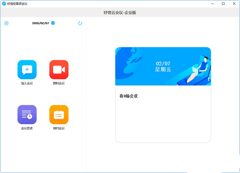
Task: Click the blue 加入会议 chat-plus icon
Action: pyautogui.click(x=27, y=70)
